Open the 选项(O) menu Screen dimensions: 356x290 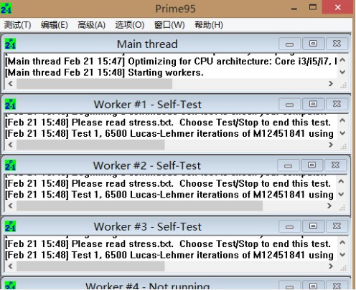(130, 25)
